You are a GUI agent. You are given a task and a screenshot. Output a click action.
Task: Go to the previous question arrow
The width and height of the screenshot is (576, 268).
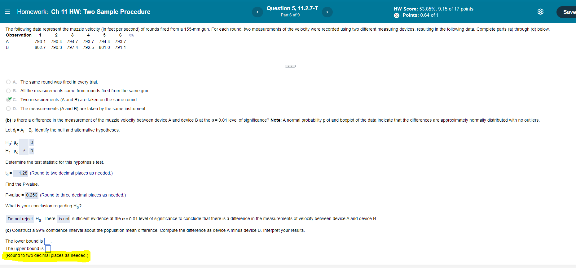[257, 12]
